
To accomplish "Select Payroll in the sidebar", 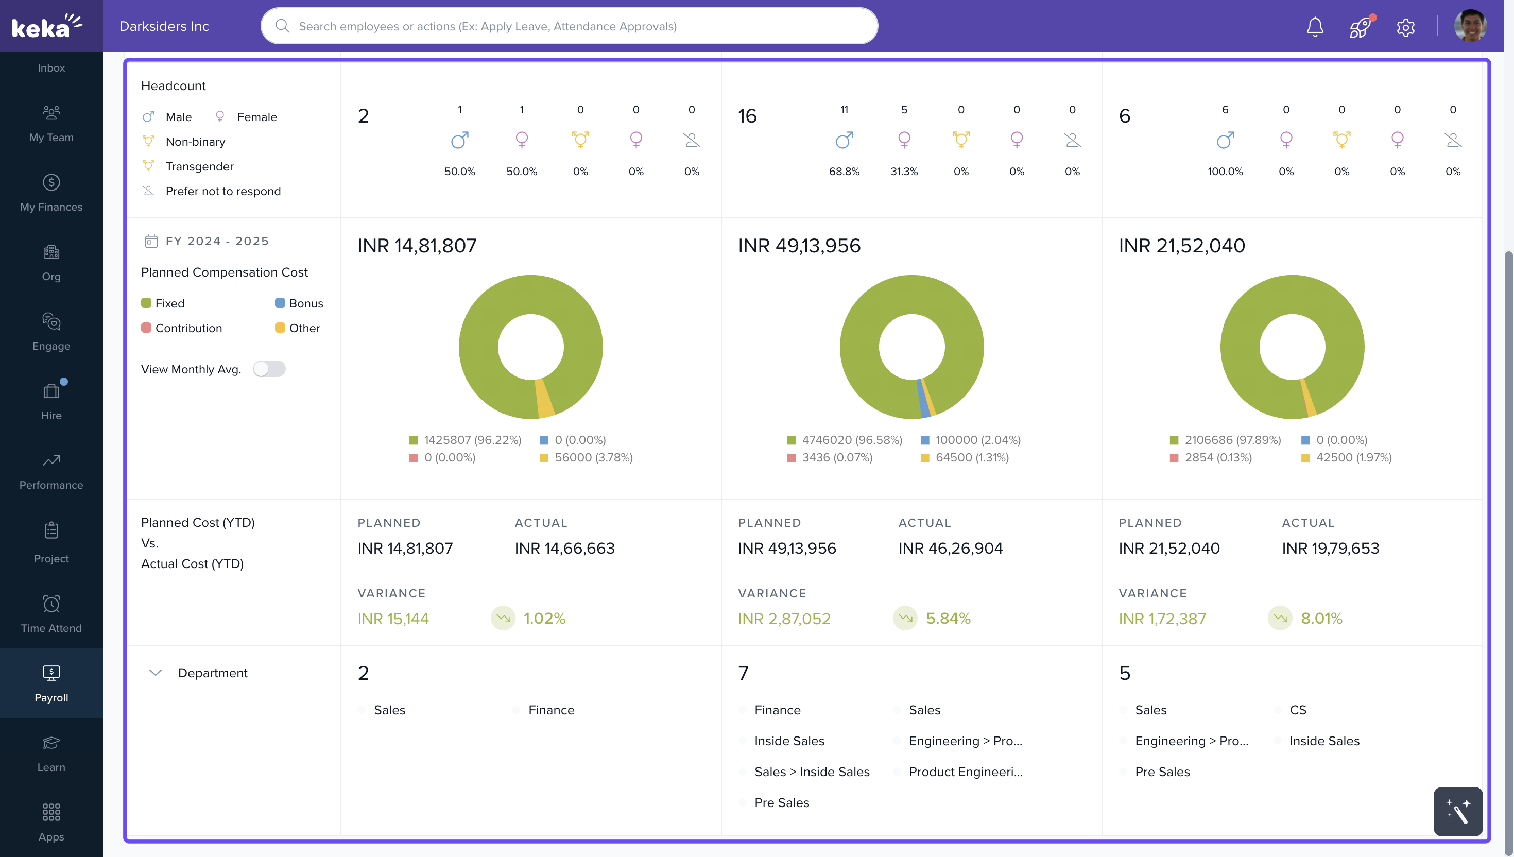I will [51, 683].
